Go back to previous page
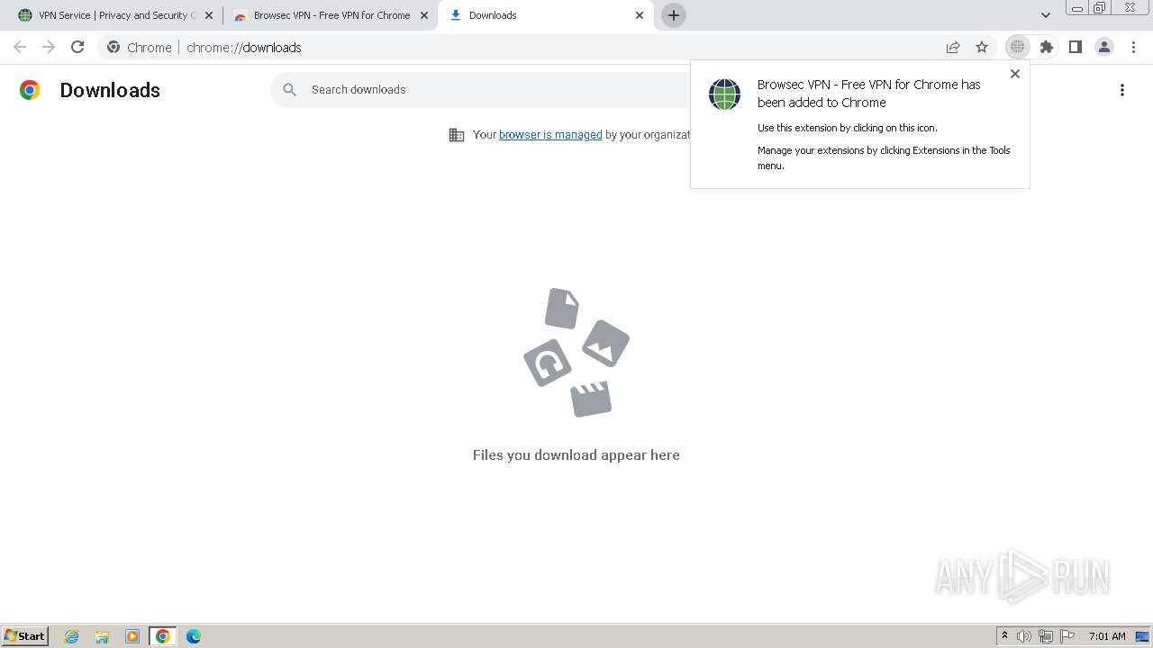The image size is (1153, 648). (20, 47)
